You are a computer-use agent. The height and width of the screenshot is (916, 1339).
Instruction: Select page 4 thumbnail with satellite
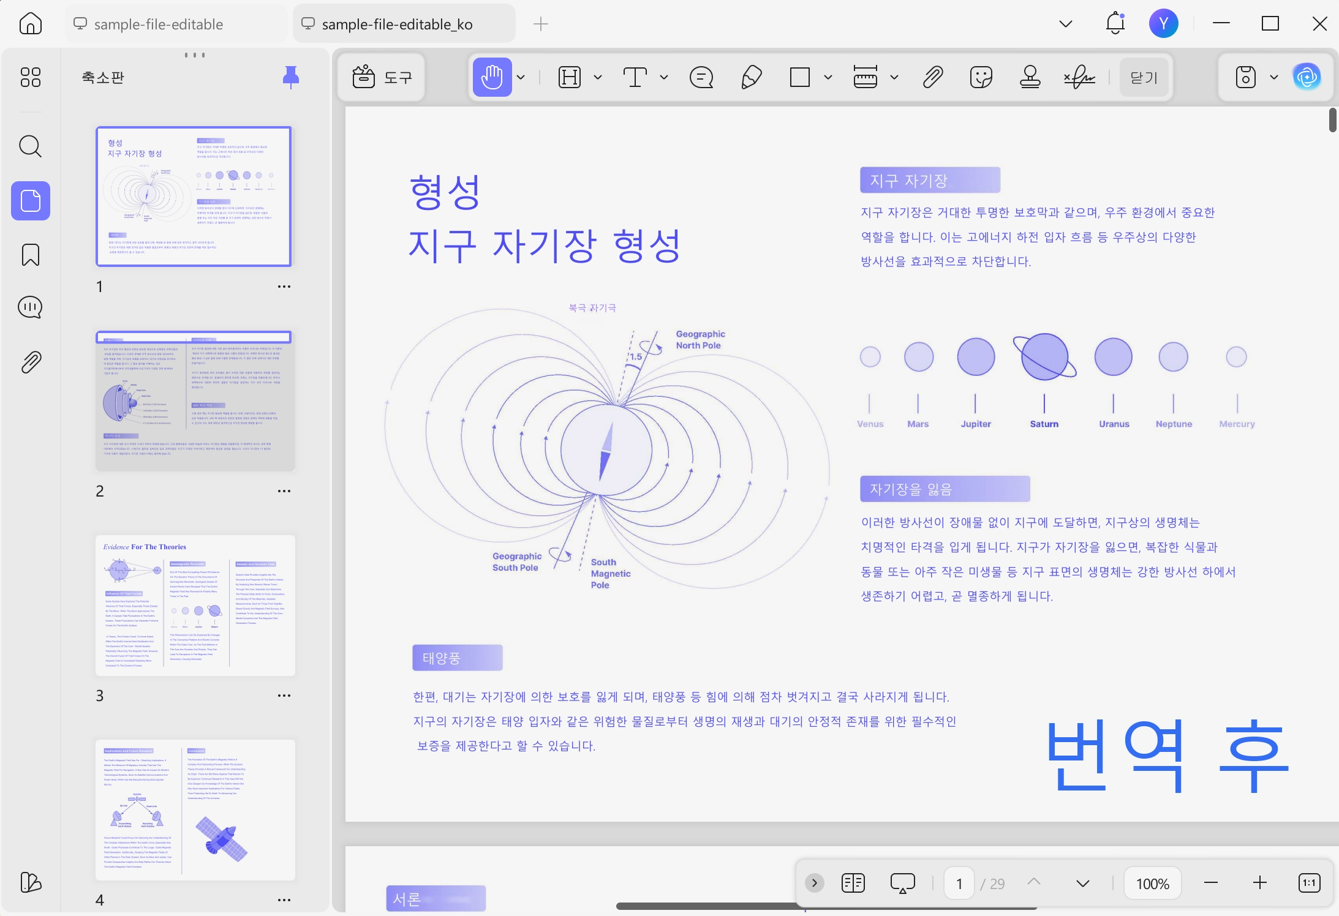point(195,810)
